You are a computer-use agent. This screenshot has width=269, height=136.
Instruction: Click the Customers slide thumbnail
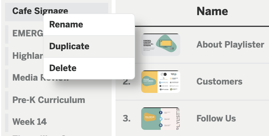coord(160,82)
